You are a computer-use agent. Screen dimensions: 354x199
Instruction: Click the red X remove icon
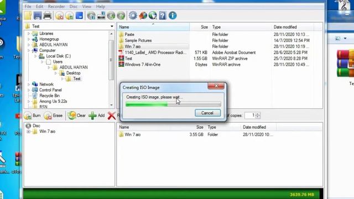tap(112, 116)
